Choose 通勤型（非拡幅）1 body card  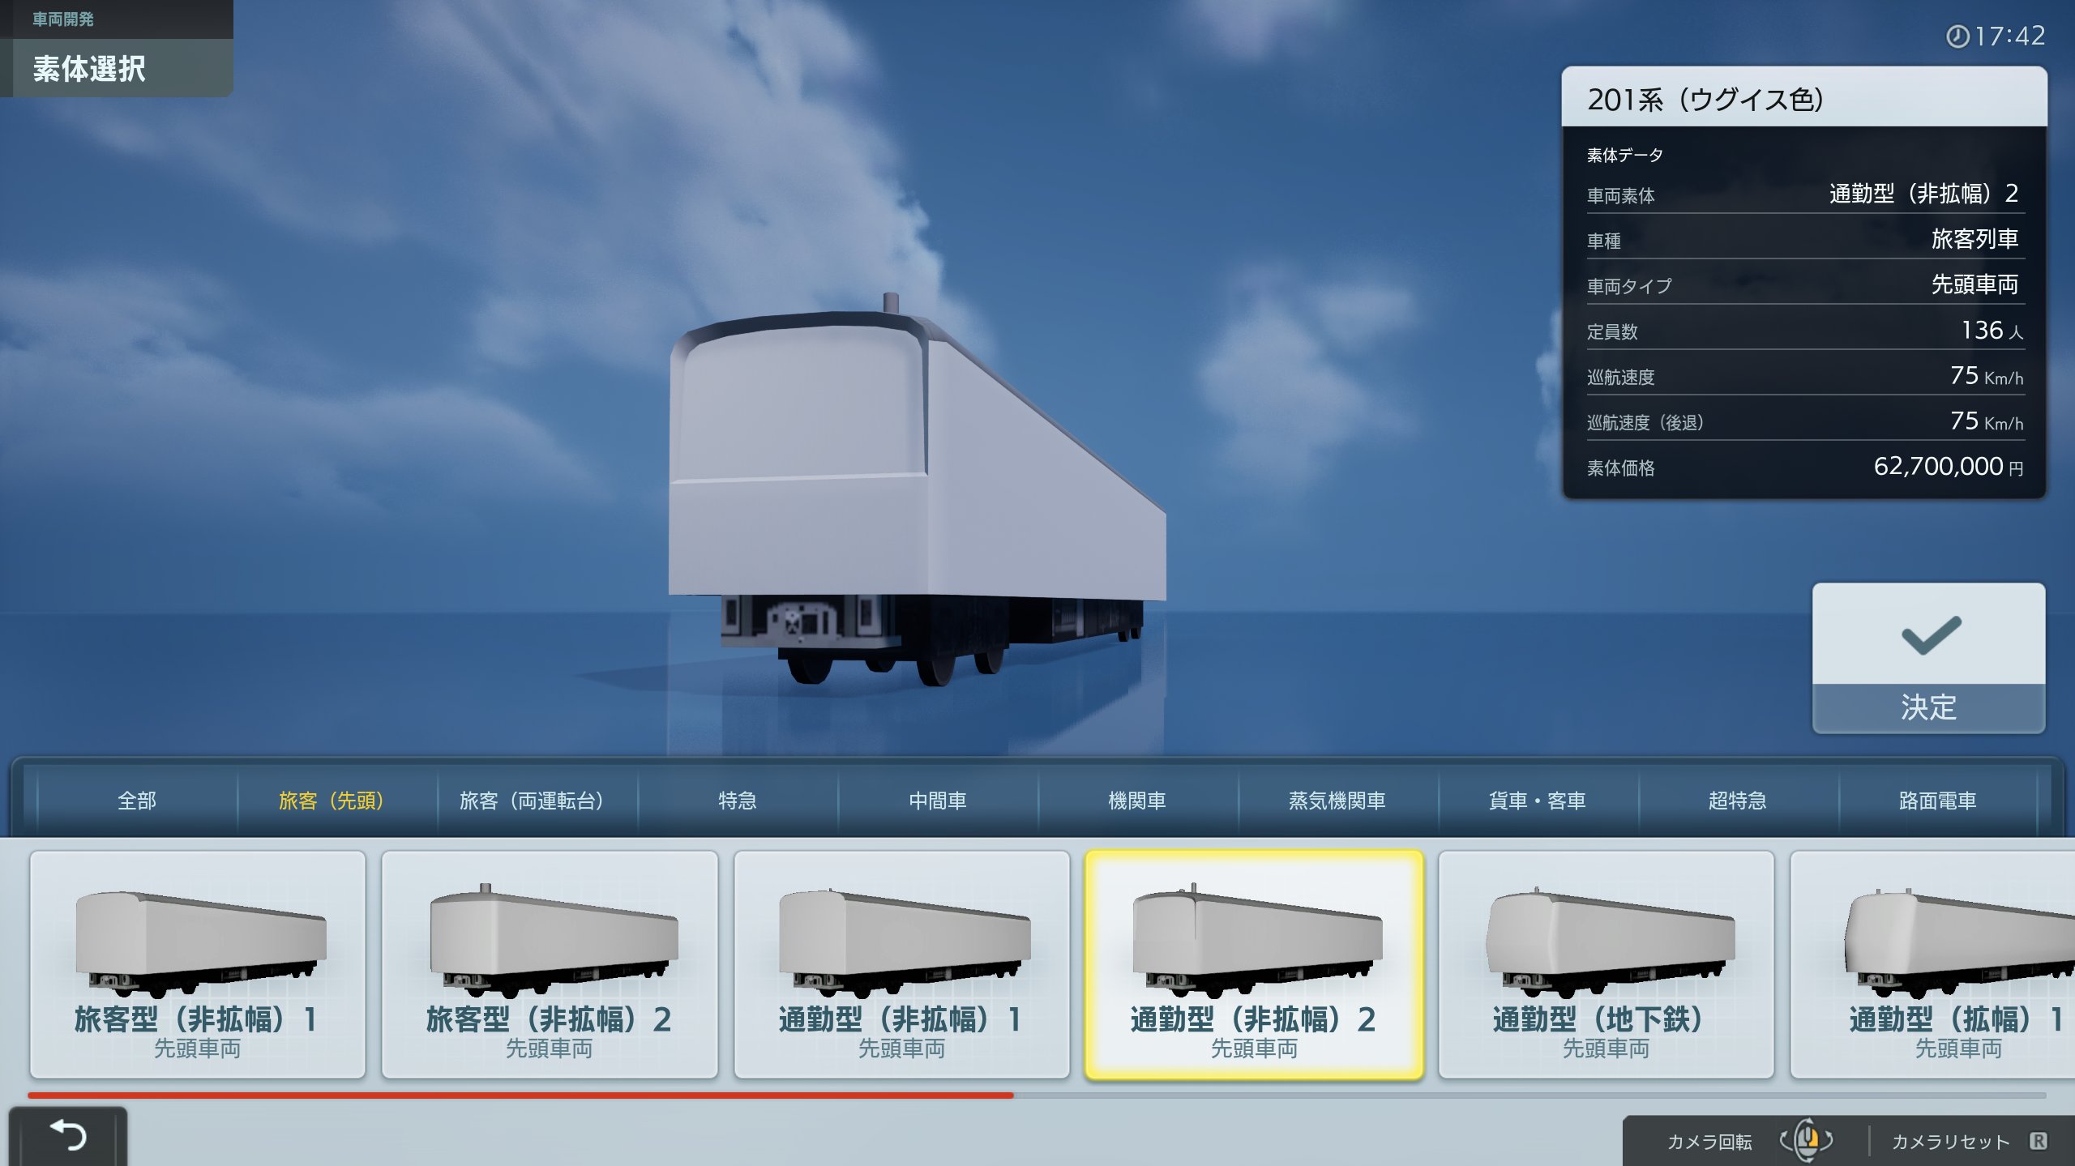[901, 963]
